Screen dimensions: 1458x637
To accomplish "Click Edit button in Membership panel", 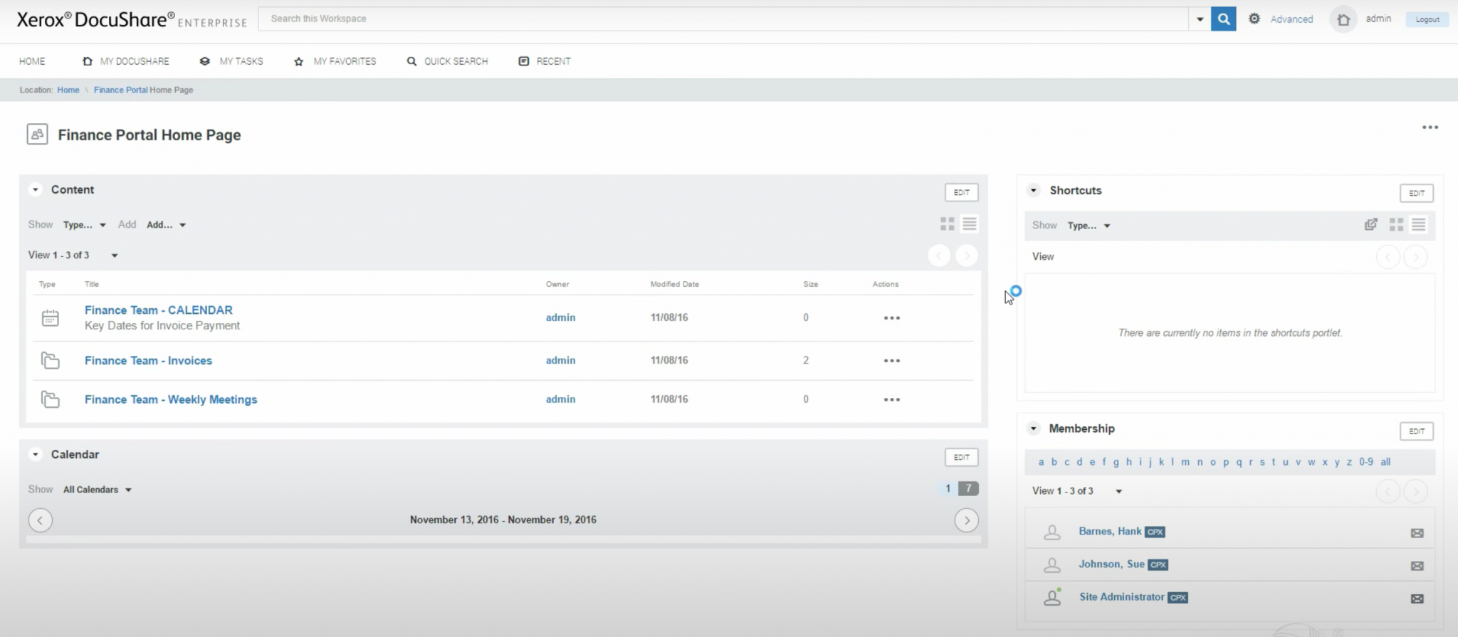I will coord(1416,431).
